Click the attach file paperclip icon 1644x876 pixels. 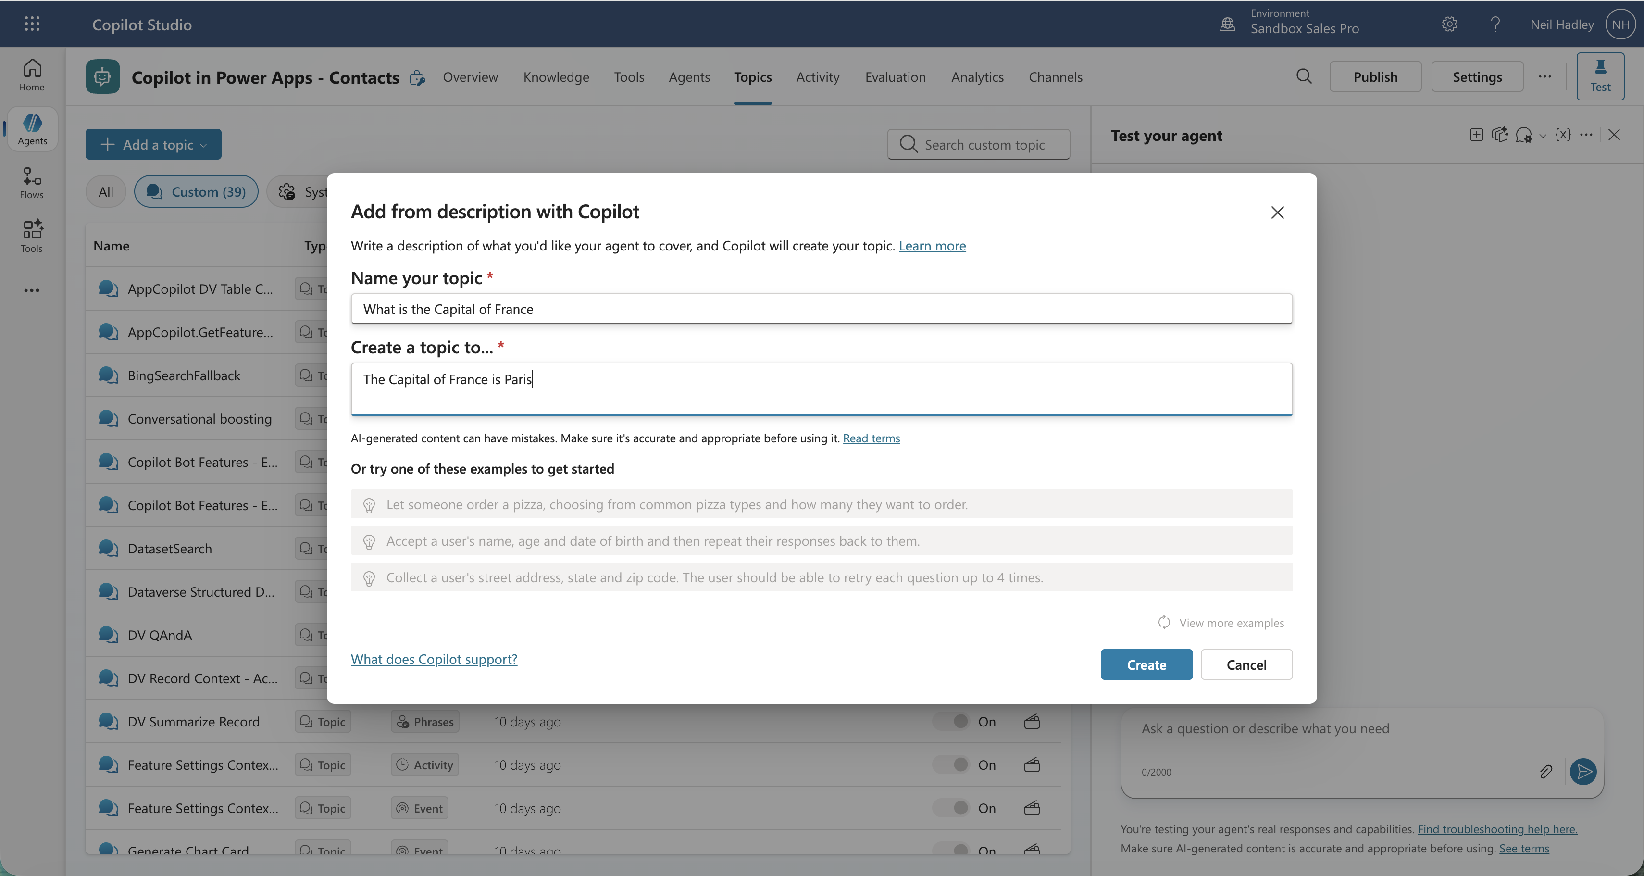click(x=1546, y=771)
